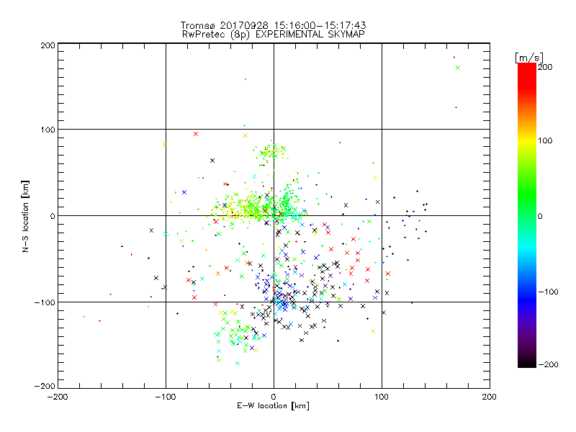Click the 'N-S location [km]' axis label
Viewport: 576px width, 432px height.
[25, 216]
